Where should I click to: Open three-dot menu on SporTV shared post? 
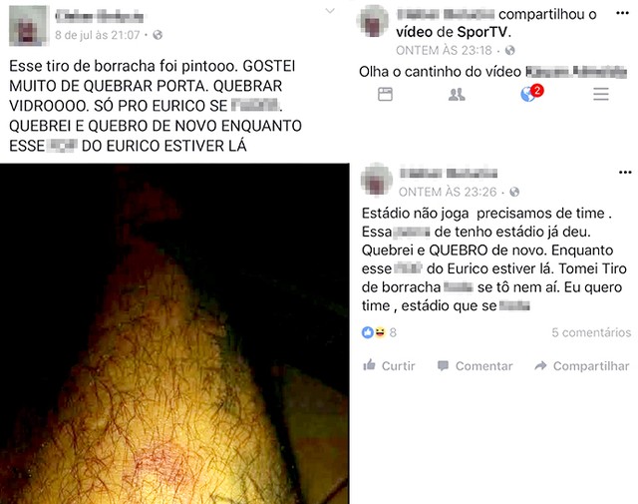(622, 13)
